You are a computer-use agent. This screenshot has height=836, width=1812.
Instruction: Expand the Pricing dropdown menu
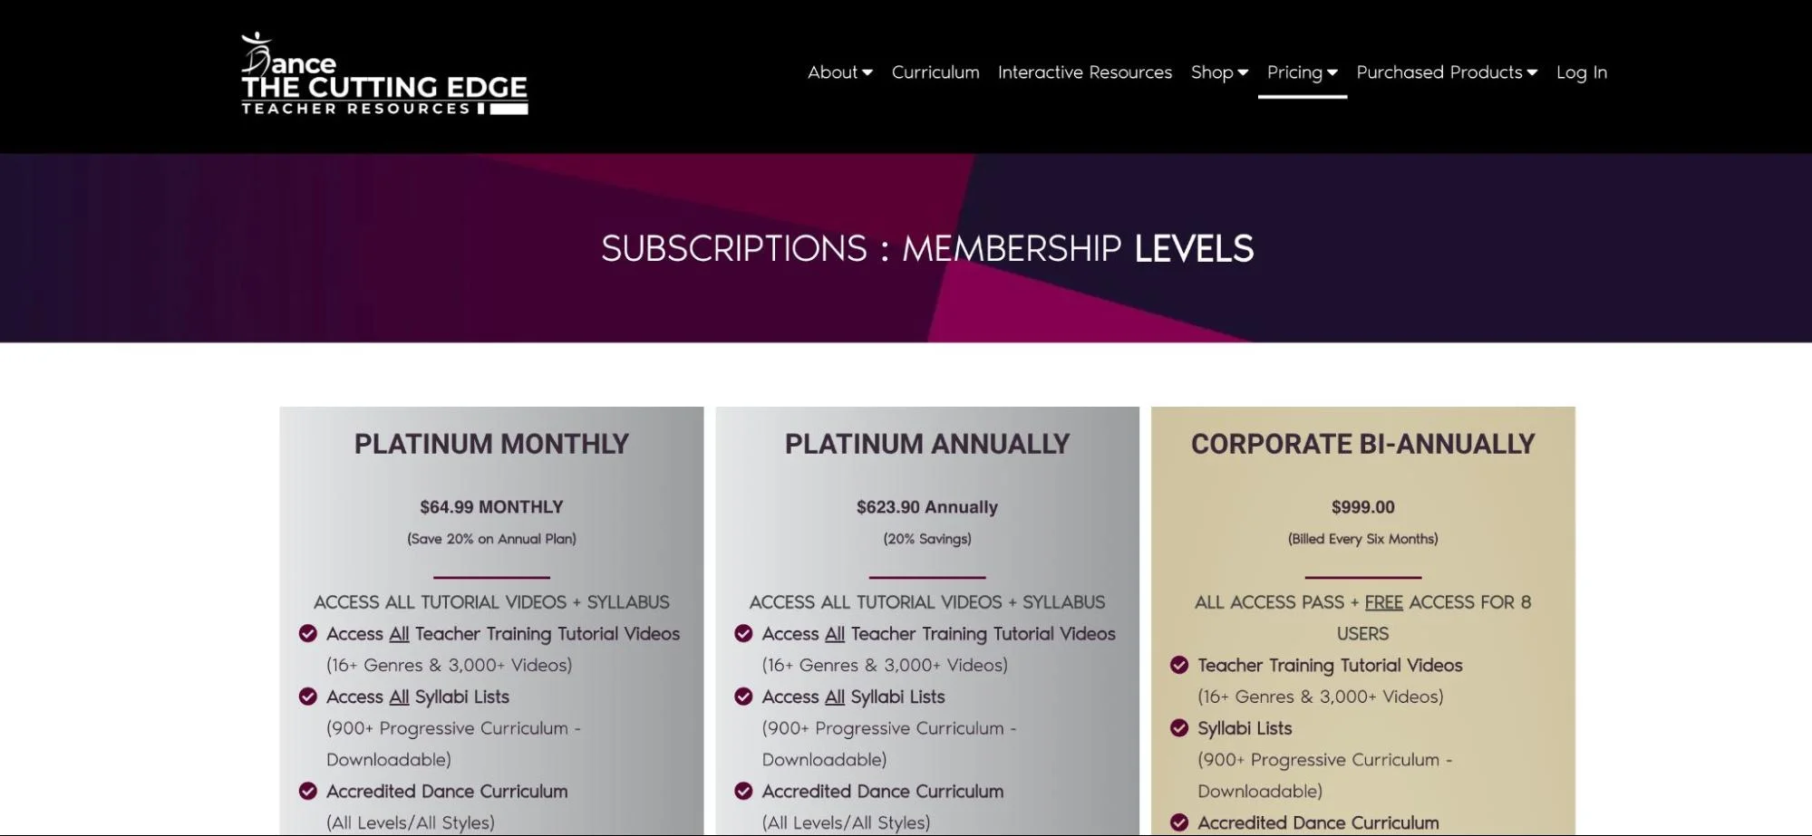(1302, 72)
